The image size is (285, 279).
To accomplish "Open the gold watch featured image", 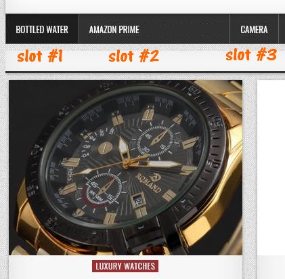I will [125, 167].
